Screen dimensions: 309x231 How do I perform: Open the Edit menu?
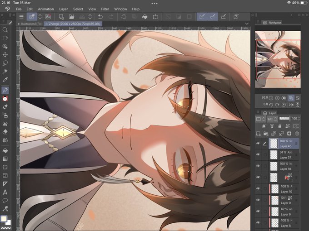click(30, 9)
